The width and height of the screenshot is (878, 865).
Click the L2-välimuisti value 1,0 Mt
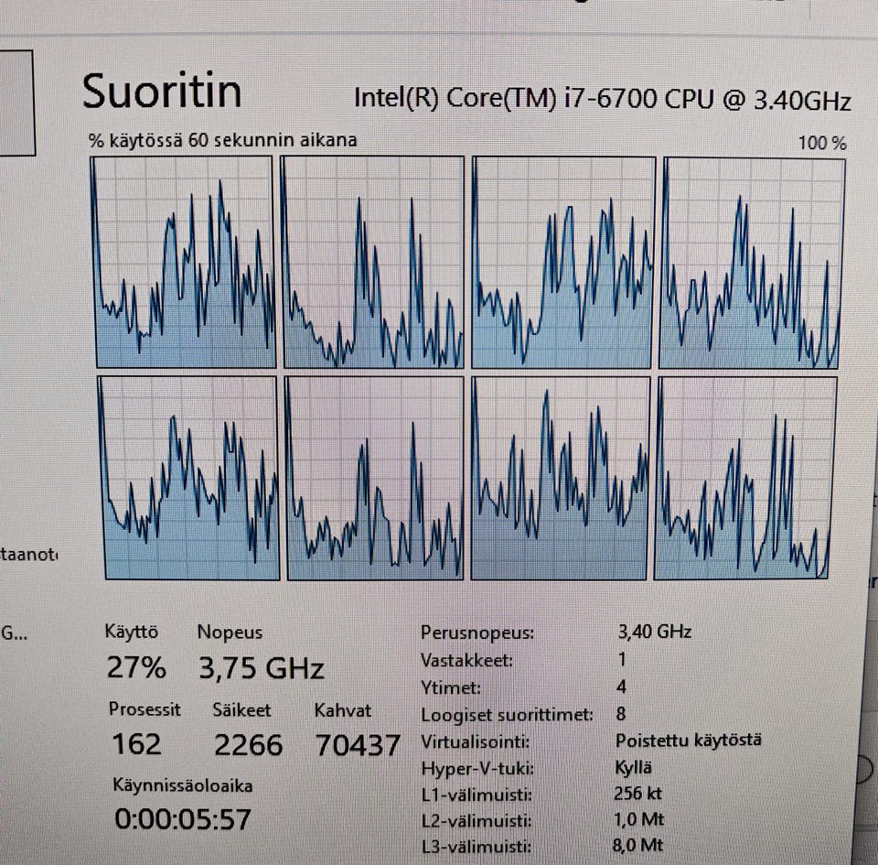click(638, 820)
